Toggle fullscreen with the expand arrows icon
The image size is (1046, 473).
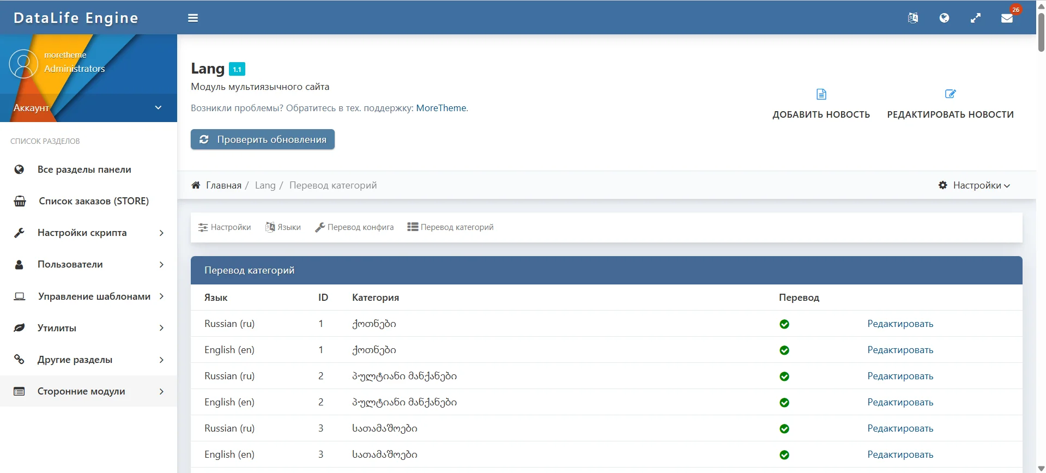coord(976,18)
